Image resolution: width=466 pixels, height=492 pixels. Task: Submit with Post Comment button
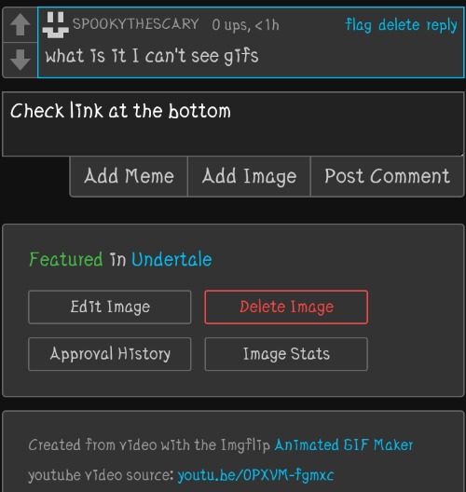[387, 176]
